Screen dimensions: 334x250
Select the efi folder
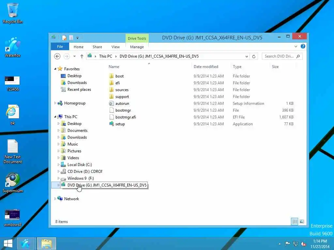tap(117, 83)
